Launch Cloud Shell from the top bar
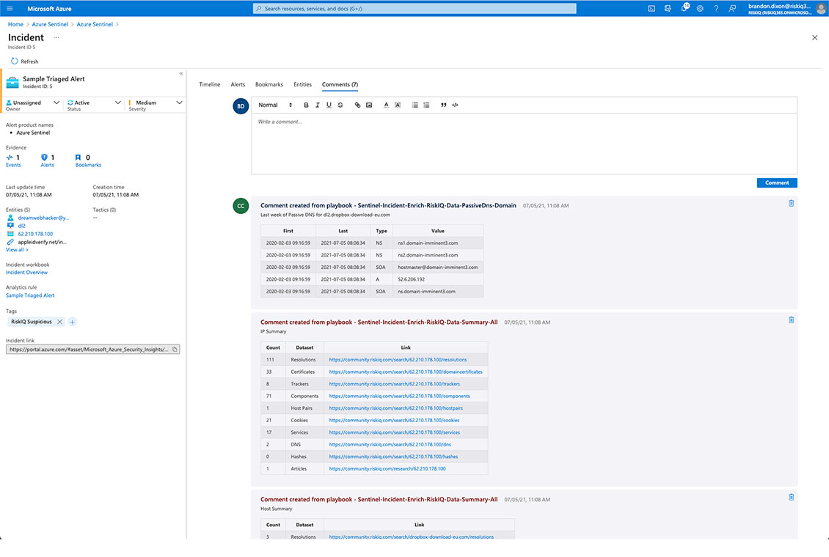 651,9
